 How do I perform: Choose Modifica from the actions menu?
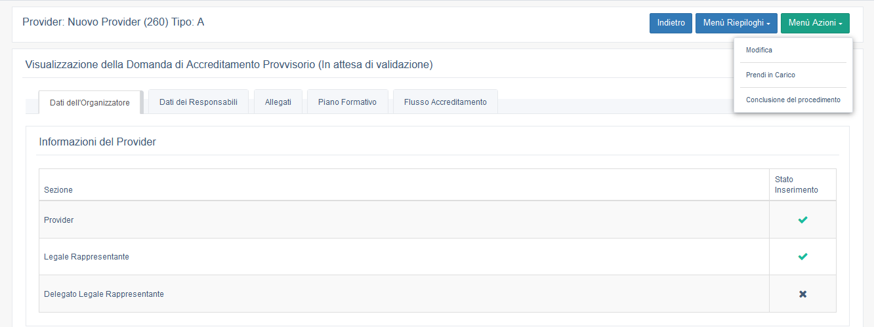[x=759, y=50]
